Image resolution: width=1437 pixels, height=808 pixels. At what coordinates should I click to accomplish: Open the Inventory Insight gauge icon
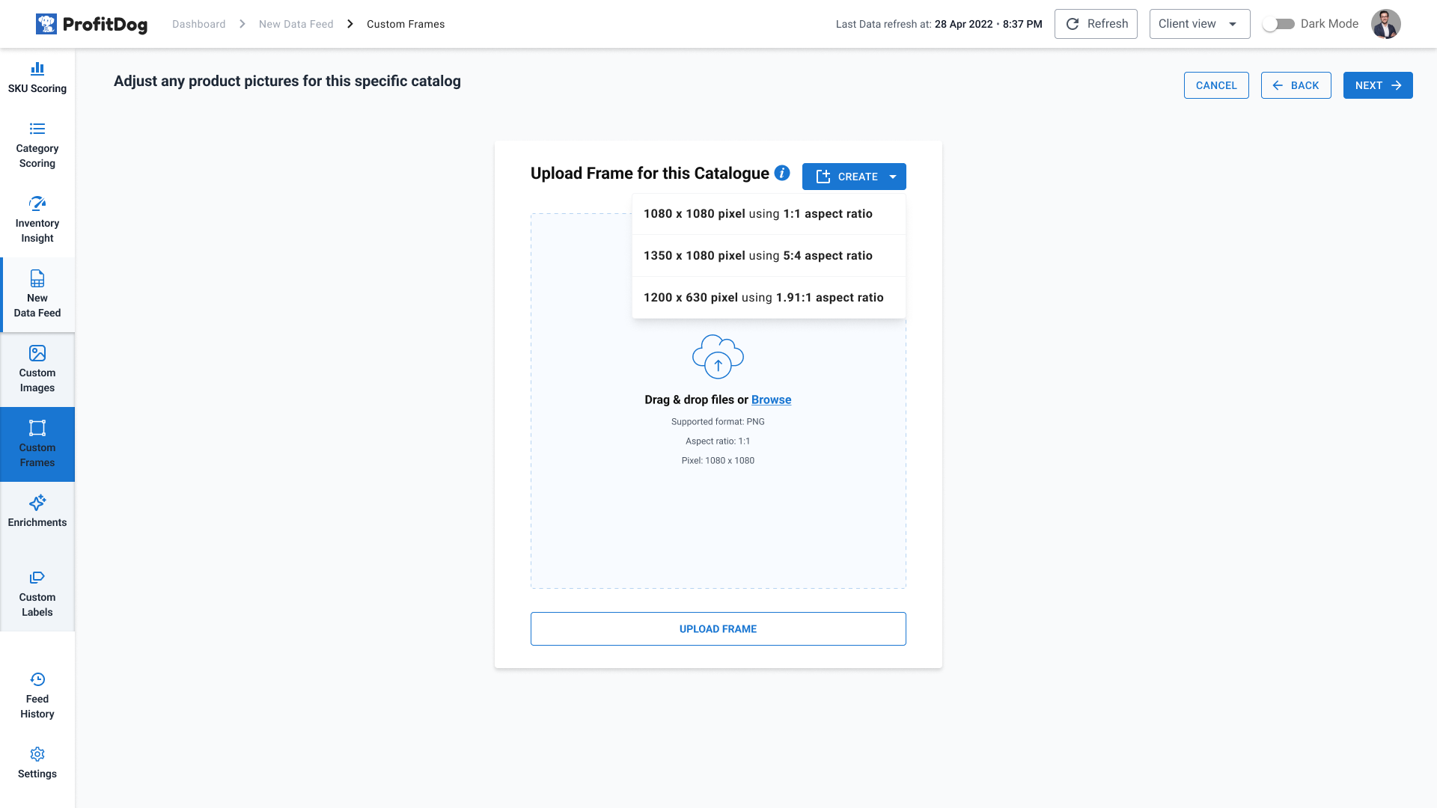pyautogui.click(x=37, y=203)
